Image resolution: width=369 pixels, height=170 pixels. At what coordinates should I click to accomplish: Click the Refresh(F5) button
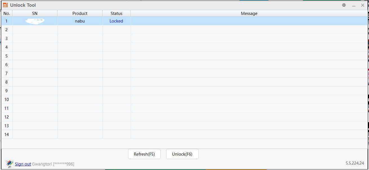point(144,154)
